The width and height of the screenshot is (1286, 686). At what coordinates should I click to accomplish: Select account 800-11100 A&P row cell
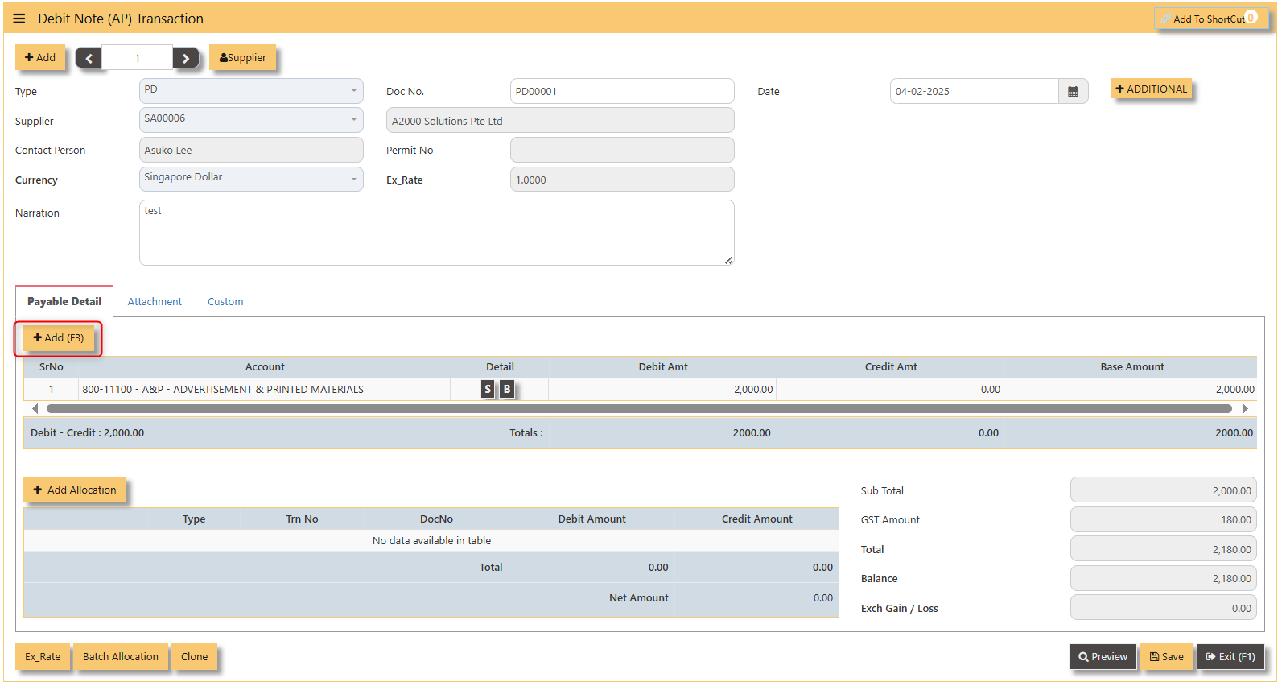[264, 389]
